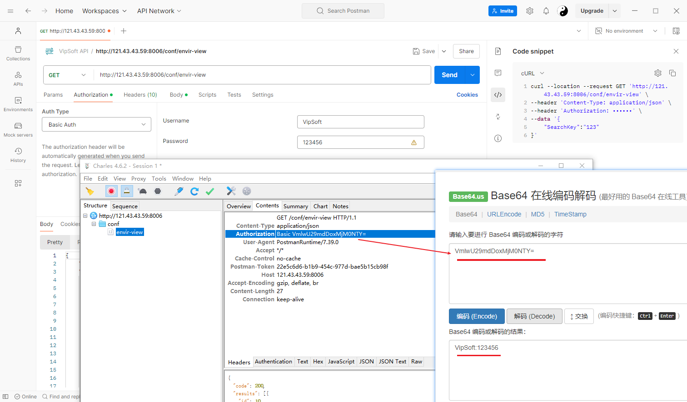This screenshot has width=687, height=402.
Task: Open Postman Environments sidebar
Action: point(18,104)
